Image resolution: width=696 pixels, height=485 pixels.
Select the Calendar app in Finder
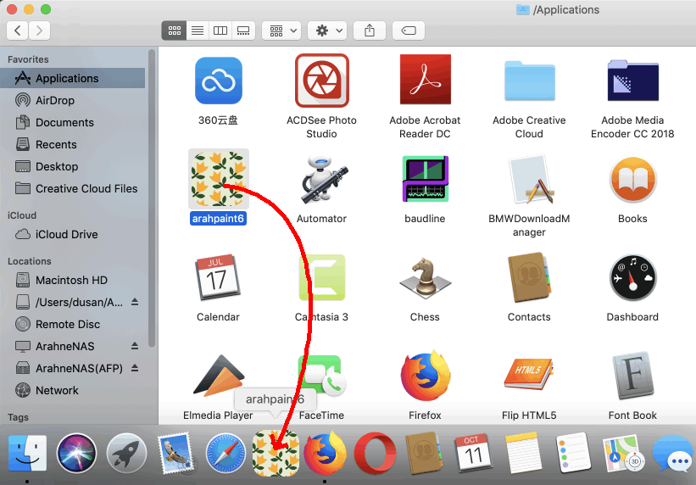click(218, 277)
